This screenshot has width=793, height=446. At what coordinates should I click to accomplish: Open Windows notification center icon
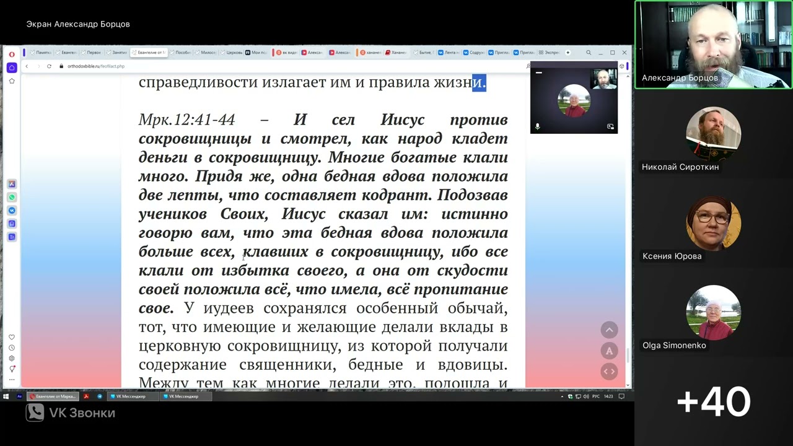click(621, 396)
